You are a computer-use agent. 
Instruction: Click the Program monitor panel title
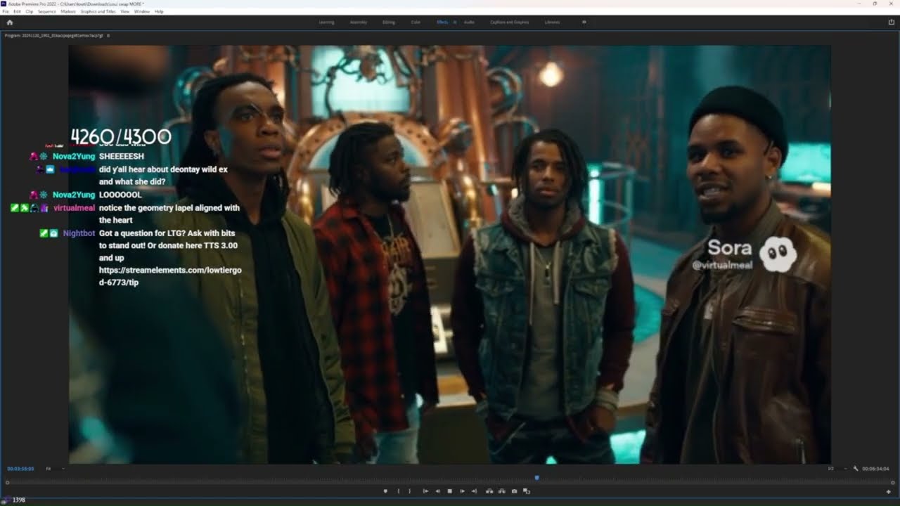click(53, 35)
